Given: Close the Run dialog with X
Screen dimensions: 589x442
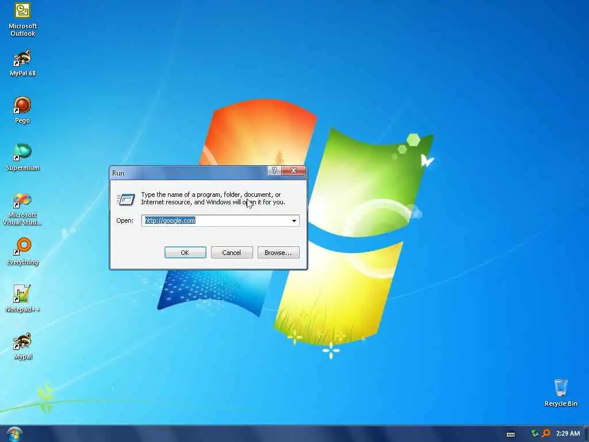Looking at the screenshot, I should click(293, 170).
